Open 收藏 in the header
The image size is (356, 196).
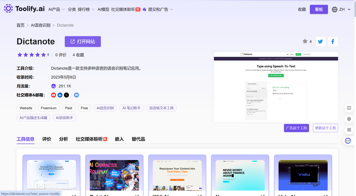[302, 9]
